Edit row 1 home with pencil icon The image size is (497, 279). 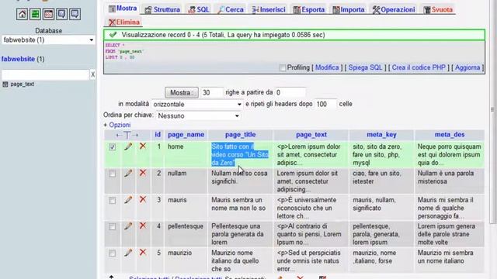coord(128,146)
